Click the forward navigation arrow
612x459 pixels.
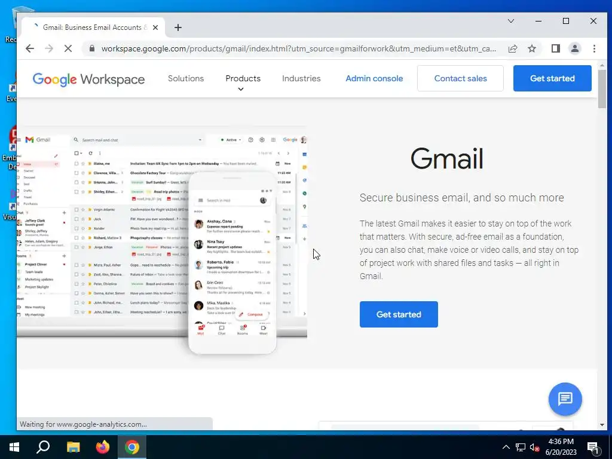(x=49, y=48)
